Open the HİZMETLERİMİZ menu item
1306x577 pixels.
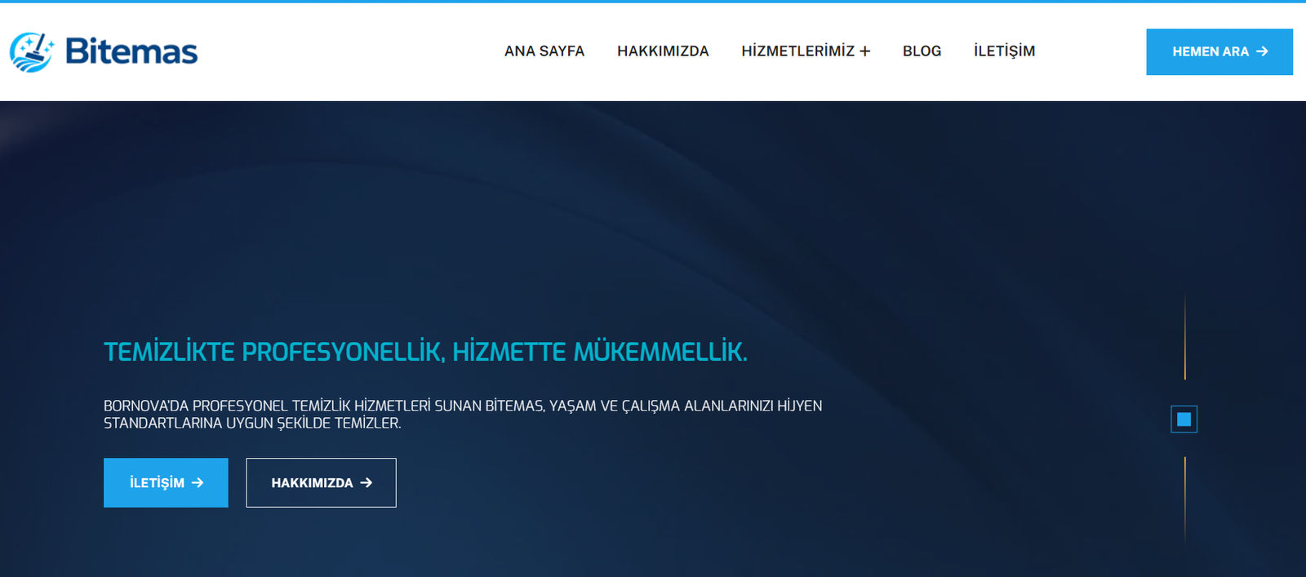[797, 51]
